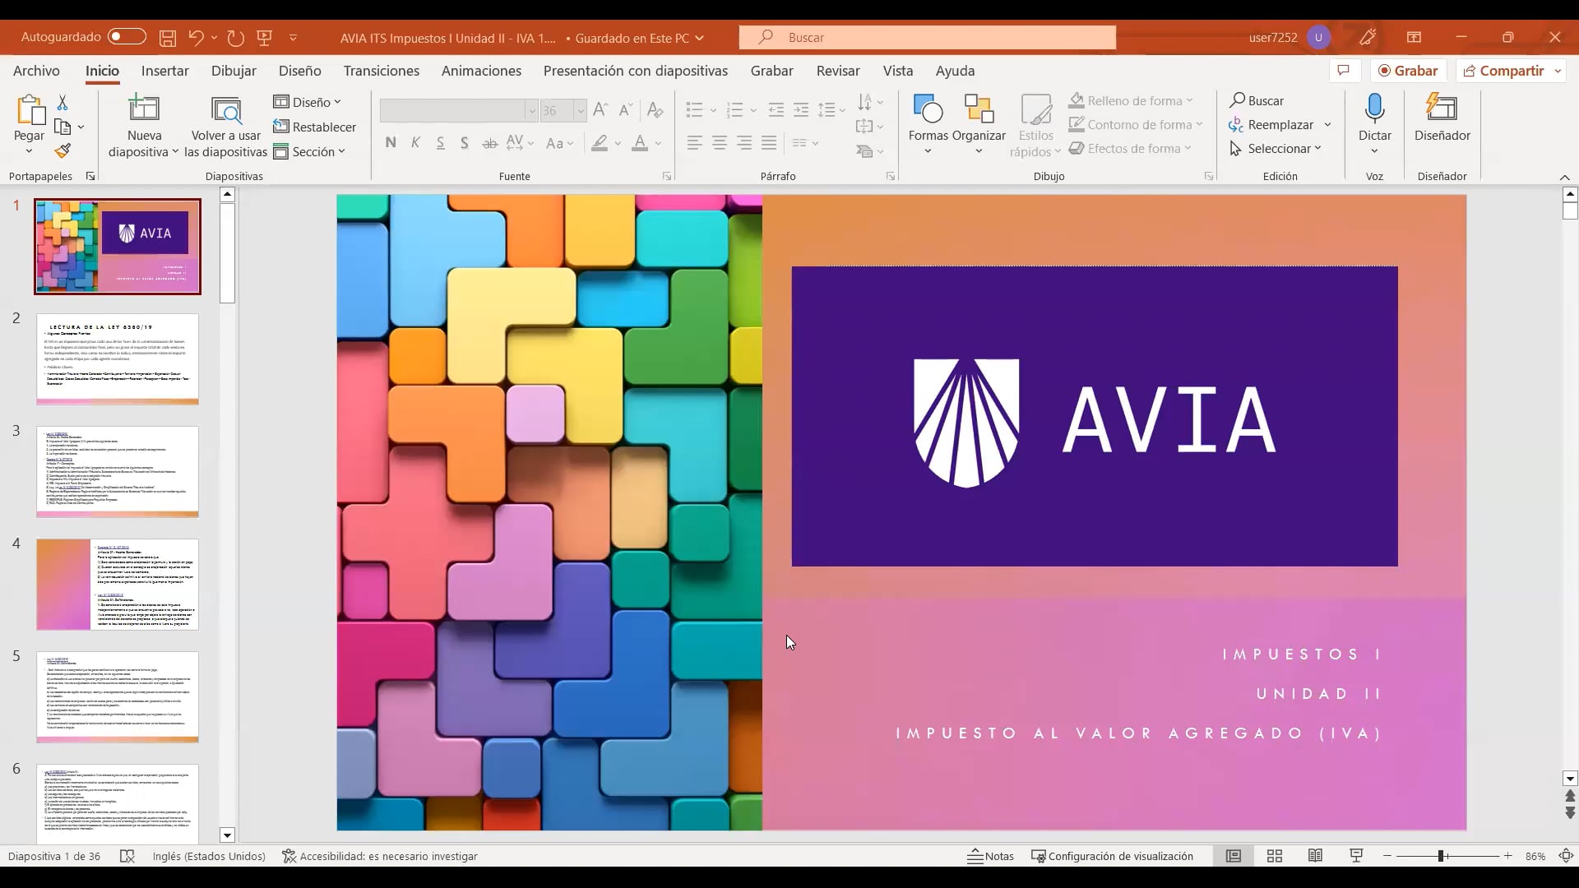Open the Diseñador design ideas panel

(x=1442, y=119)
